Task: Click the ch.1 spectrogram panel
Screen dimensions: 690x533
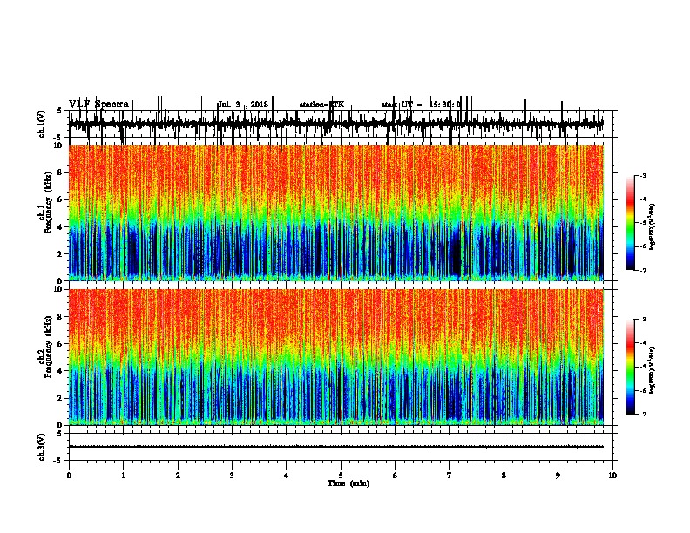Action: (336, 213)
